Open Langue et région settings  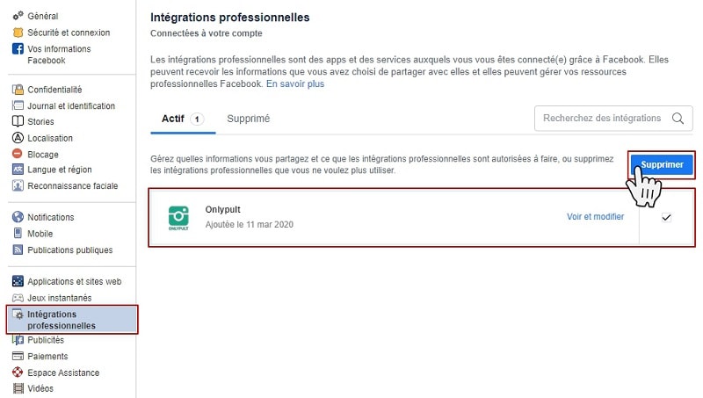click(x=60, y=170)
